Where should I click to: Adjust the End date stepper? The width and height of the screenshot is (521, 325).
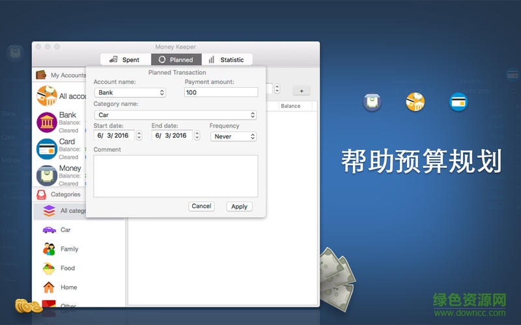pyautogui.click(x=197, y=135)
